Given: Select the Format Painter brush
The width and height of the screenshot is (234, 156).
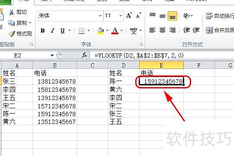Looking at the screenshot, I should pyautogui.click(x=12, y=34).
